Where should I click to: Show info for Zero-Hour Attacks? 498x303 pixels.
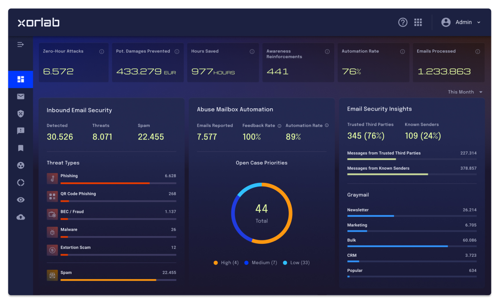point(102,52)
